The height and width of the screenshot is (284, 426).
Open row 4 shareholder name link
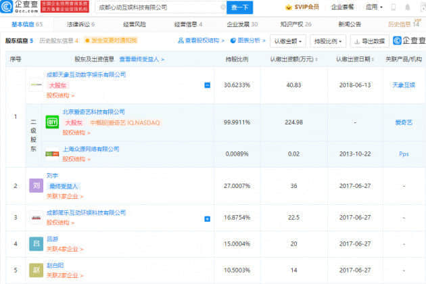tap(52, 239)
